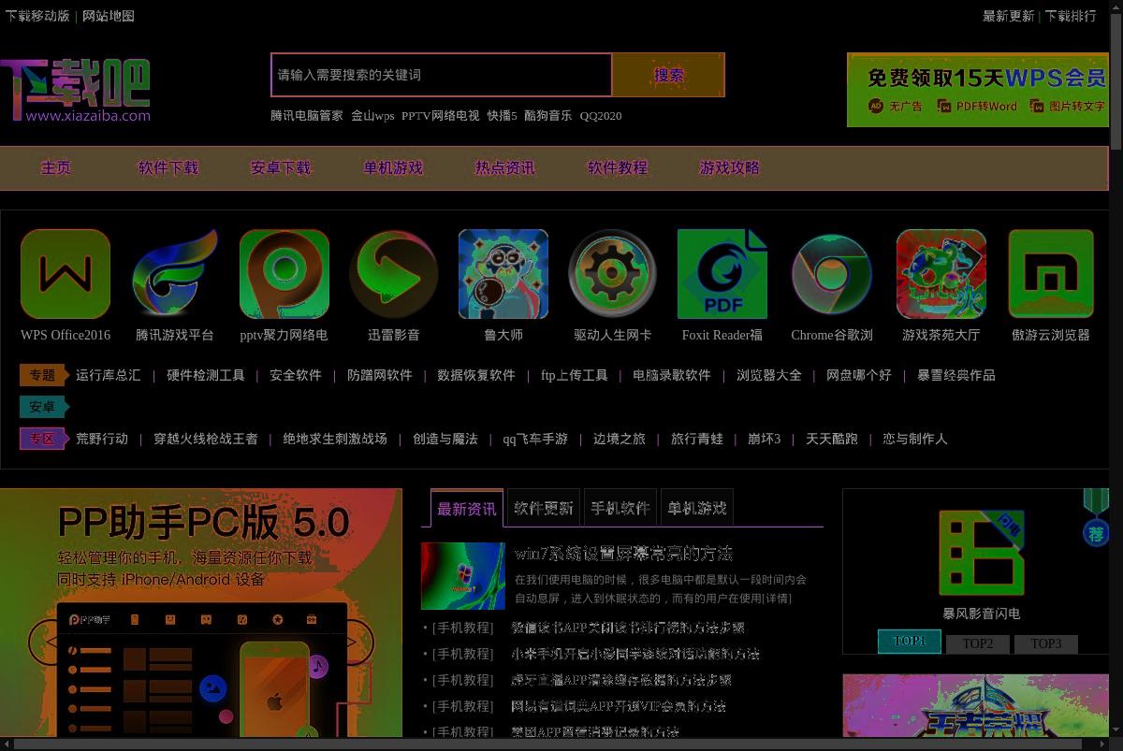Click the 搜索 search button
The height and width of the screenshot is (751, 1123).
pos(668,75)
